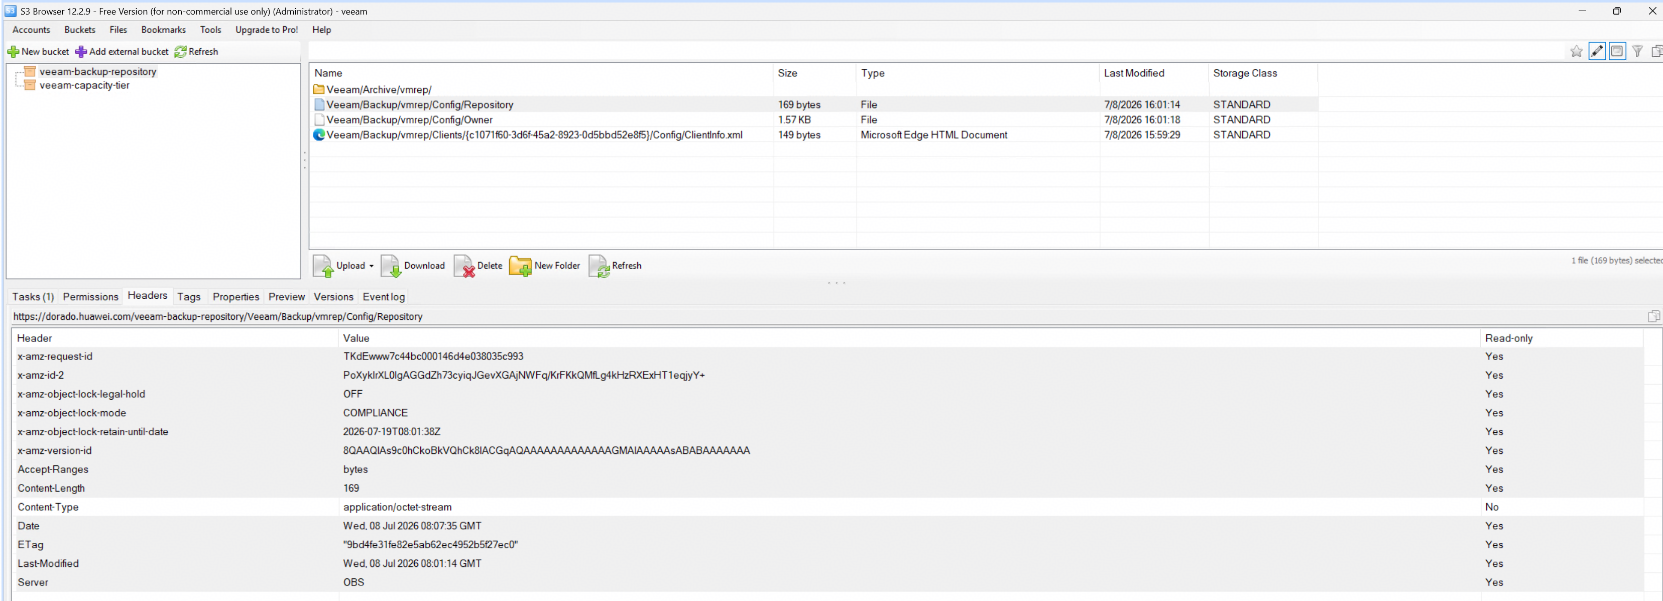This screenshot has height=601, width=1663.
Task: Select the Headers tab
Action: coord(147,296)
